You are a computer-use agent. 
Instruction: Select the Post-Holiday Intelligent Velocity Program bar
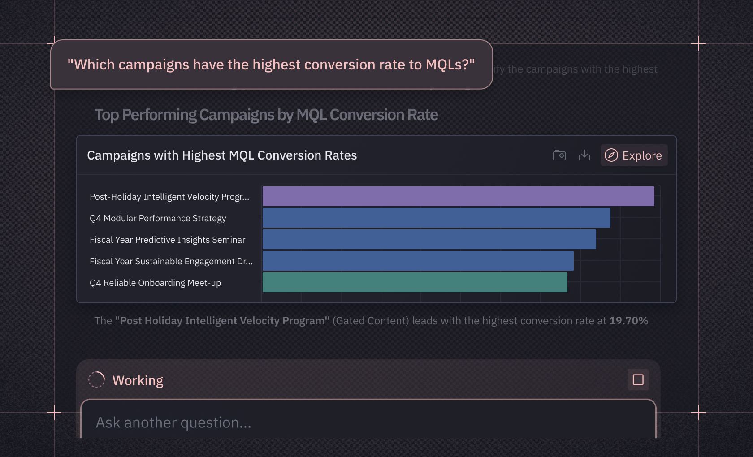point(457,196)
